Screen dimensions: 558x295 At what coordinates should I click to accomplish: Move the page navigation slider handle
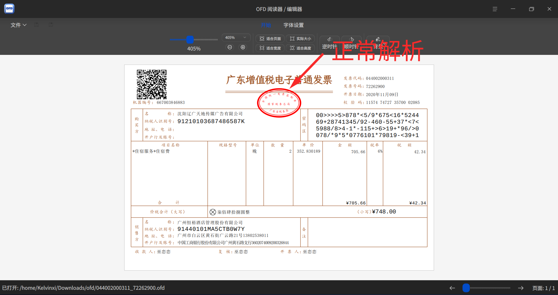click(x=466, y=288)
